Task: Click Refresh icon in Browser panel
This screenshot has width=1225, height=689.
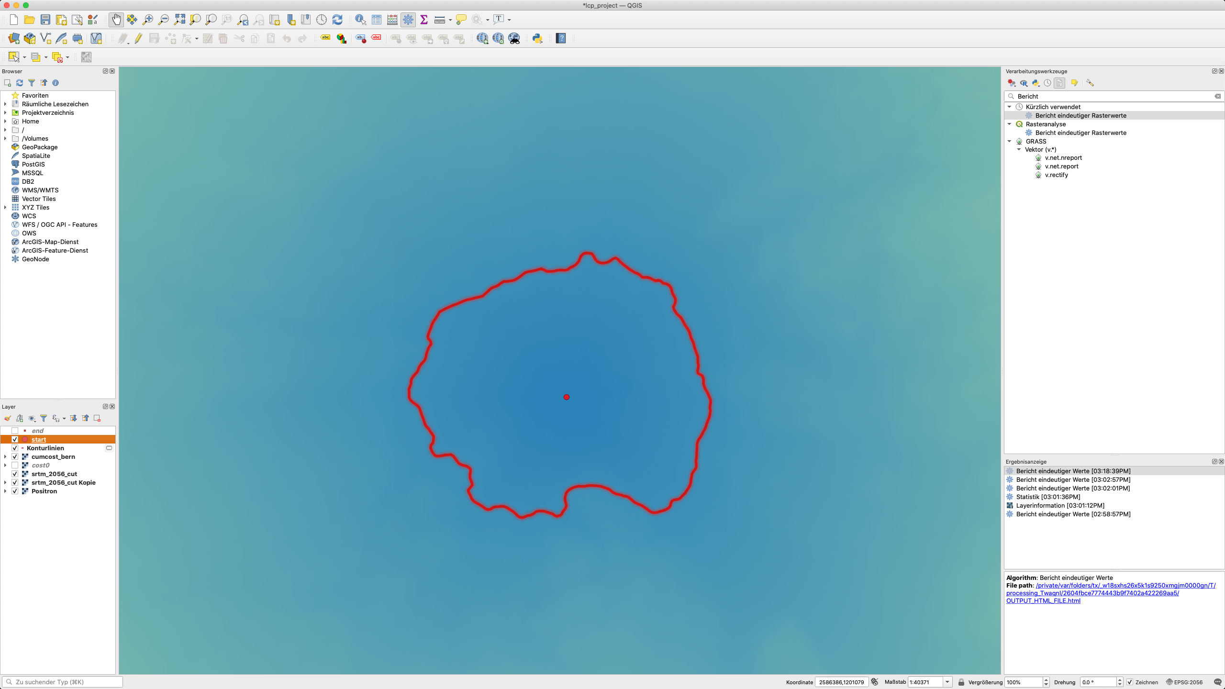Action: click(20, 83)
